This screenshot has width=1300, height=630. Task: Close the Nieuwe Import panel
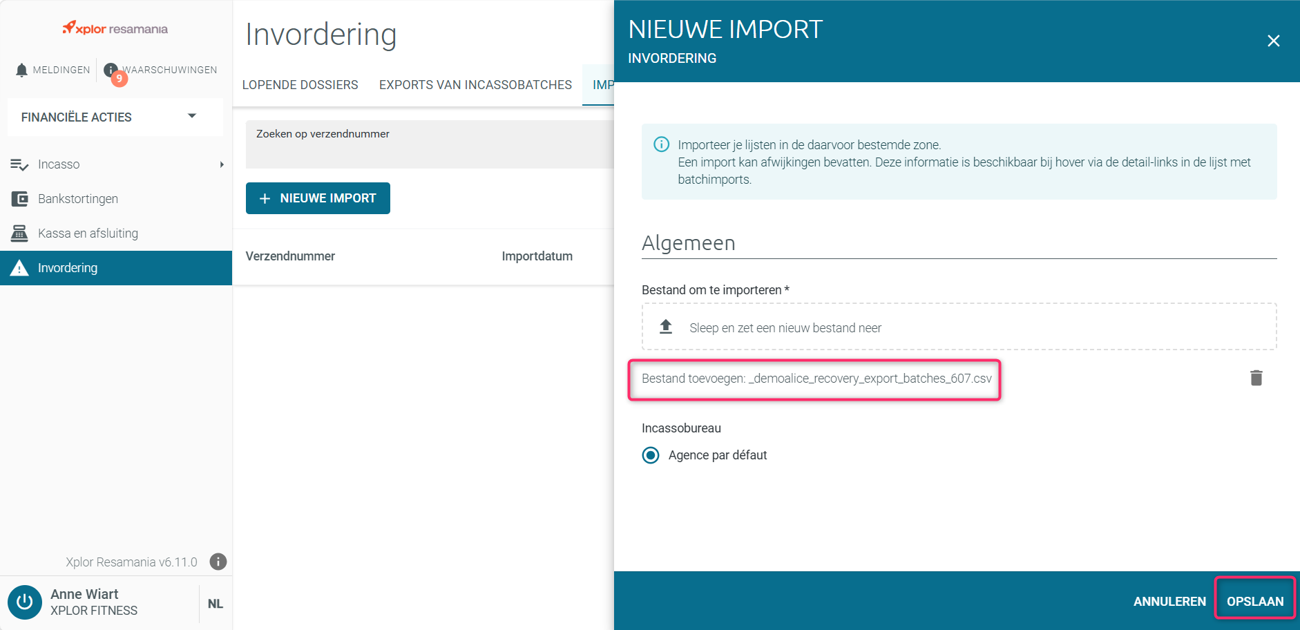(x=1274, y=41)
